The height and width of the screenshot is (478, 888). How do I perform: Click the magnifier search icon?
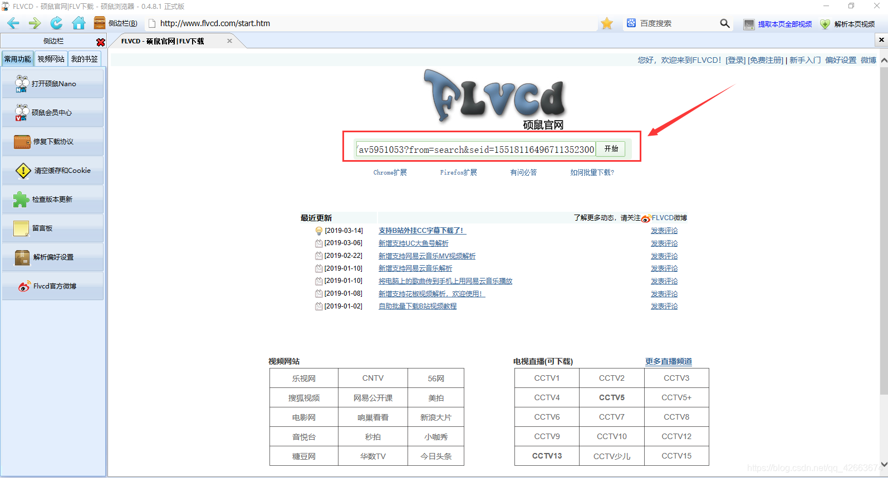coord(725,23)
